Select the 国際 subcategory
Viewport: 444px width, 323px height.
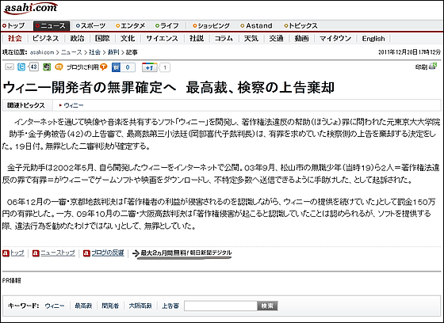[102, 38]
